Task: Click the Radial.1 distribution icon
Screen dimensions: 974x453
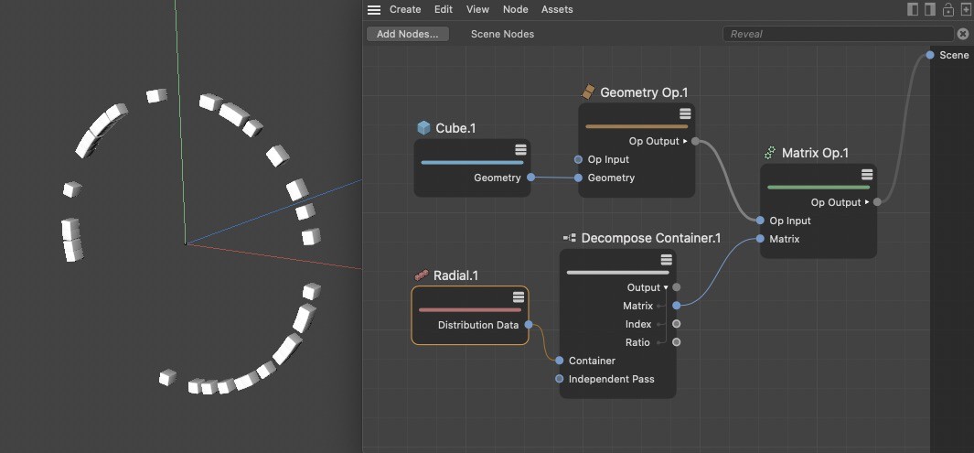Action: [x=422, y=275]
